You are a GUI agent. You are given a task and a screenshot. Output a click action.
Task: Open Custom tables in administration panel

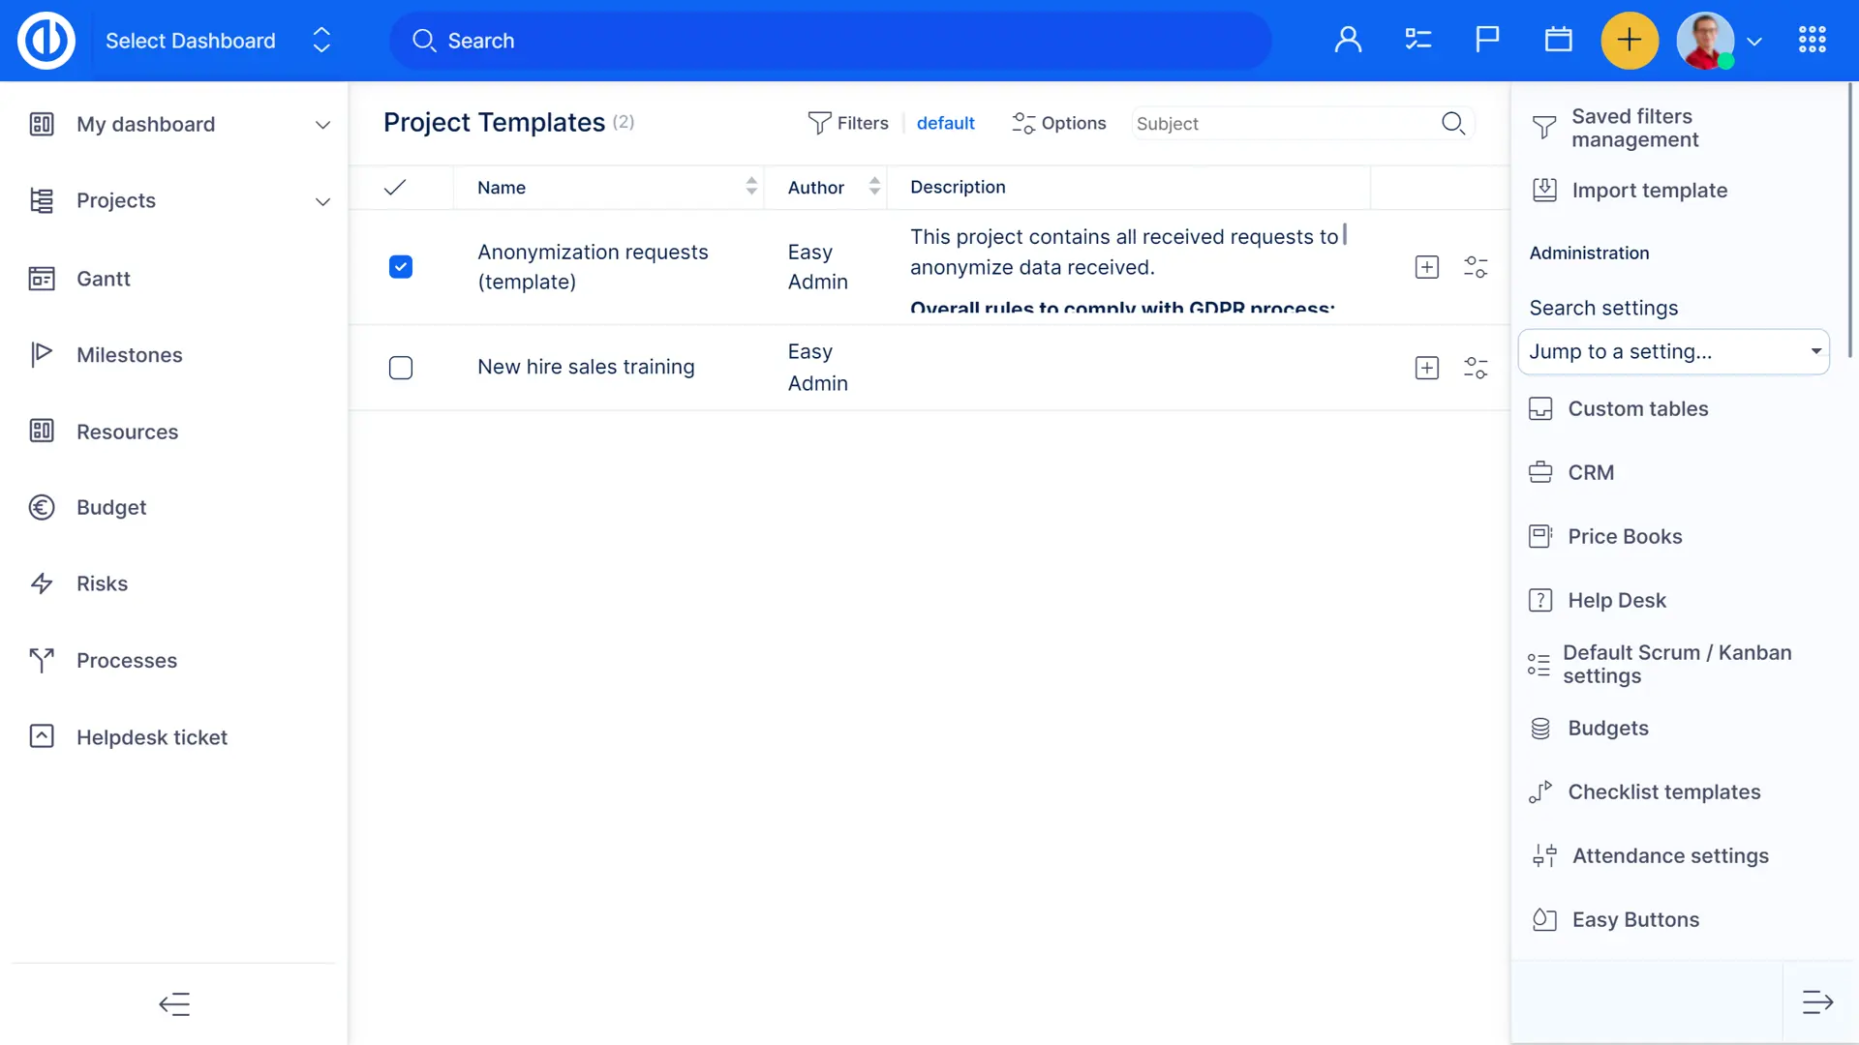(1637, 409)
